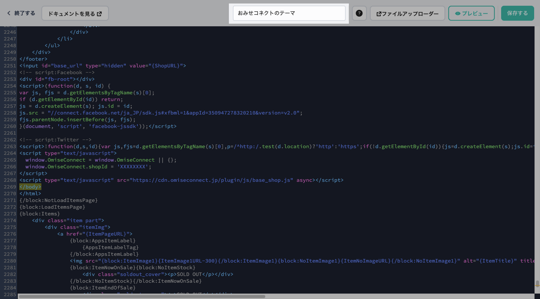Click the 'facebook-jssdk' string on line 2260
Screen dimensions: 540x299
click(114, 126)
